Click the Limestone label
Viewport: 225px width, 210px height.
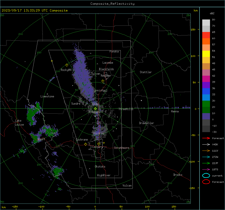[x=47, y=96]
